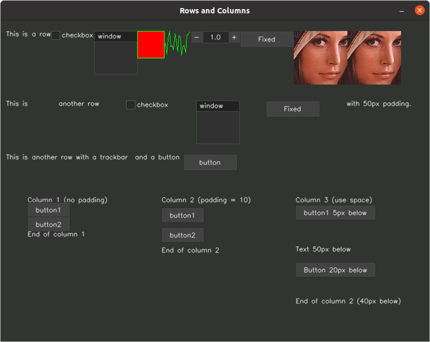Click the green sparkline chart

[177, 43]
